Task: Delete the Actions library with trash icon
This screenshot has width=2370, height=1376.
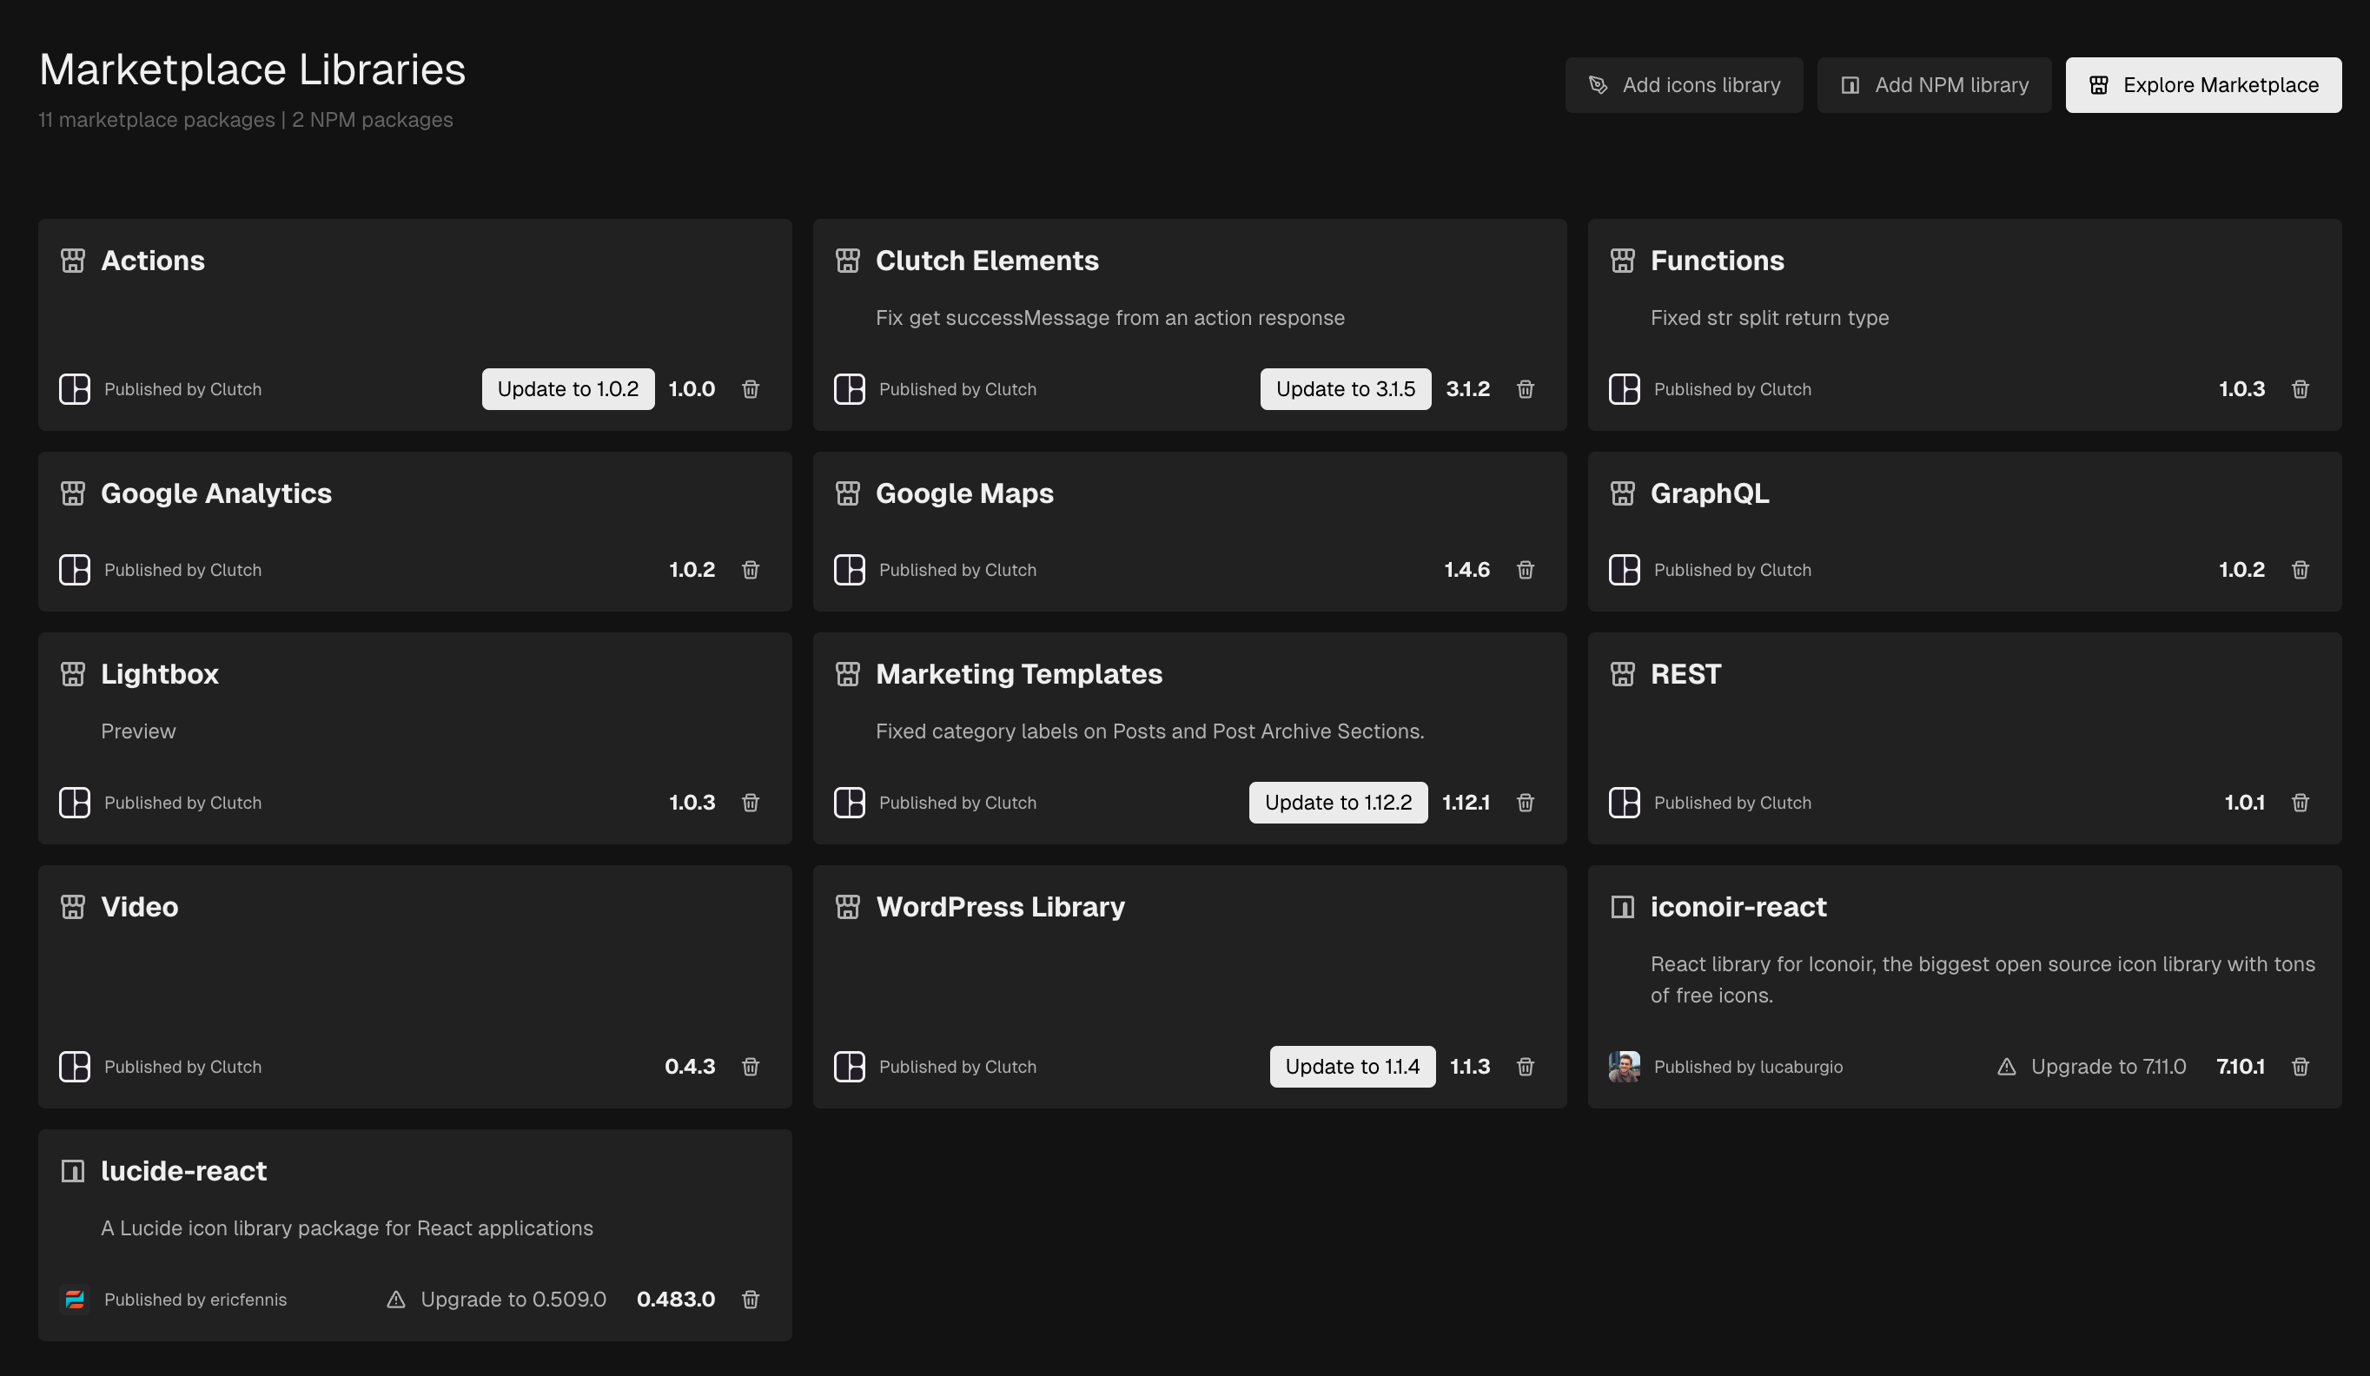Action: (x=750, y=389)
